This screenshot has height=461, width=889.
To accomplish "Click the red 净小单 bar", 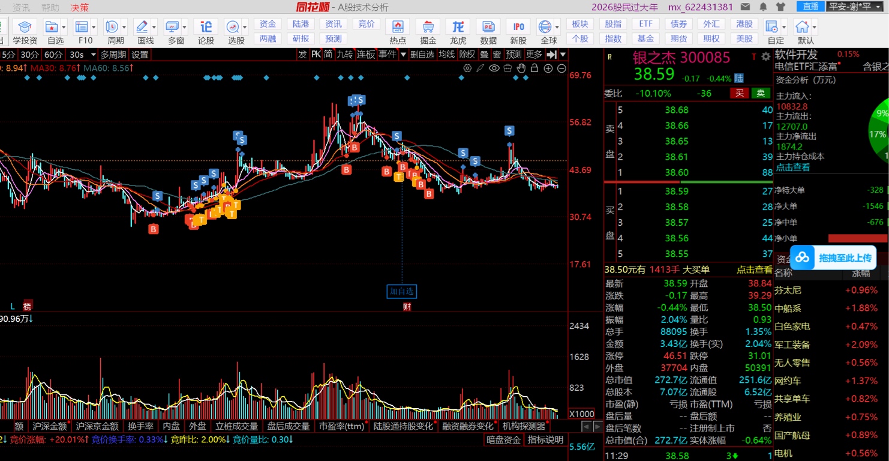I will point(858,238).
